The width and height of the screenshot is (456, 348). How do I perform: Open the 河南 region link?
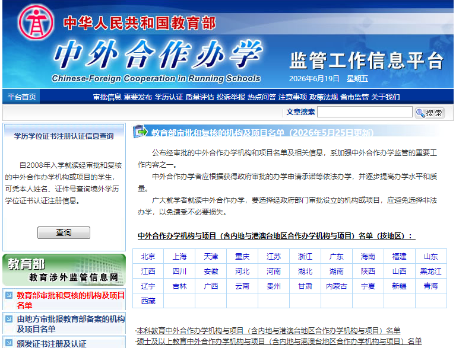tap(274, 272)
